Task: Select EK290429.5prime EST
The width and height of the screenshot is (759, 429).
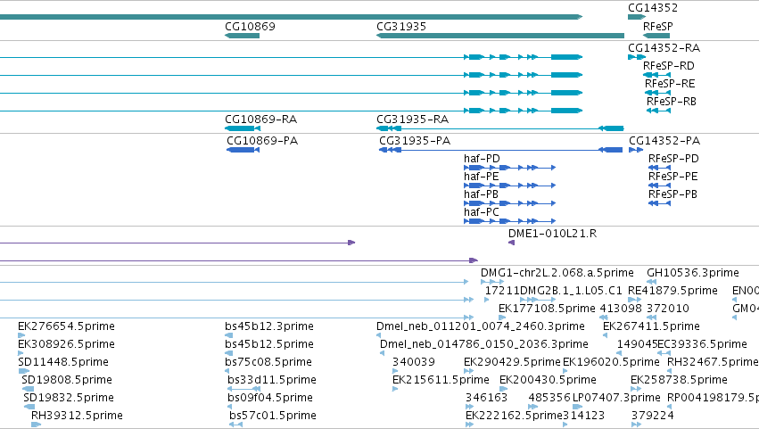Action: pos(512,362)
